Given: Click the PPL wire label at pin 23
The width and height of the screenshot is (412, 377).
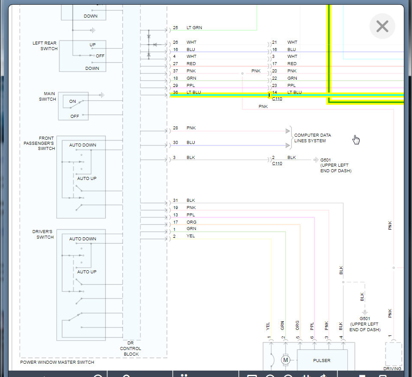Looking at the screenshot, I should point(292,85).
